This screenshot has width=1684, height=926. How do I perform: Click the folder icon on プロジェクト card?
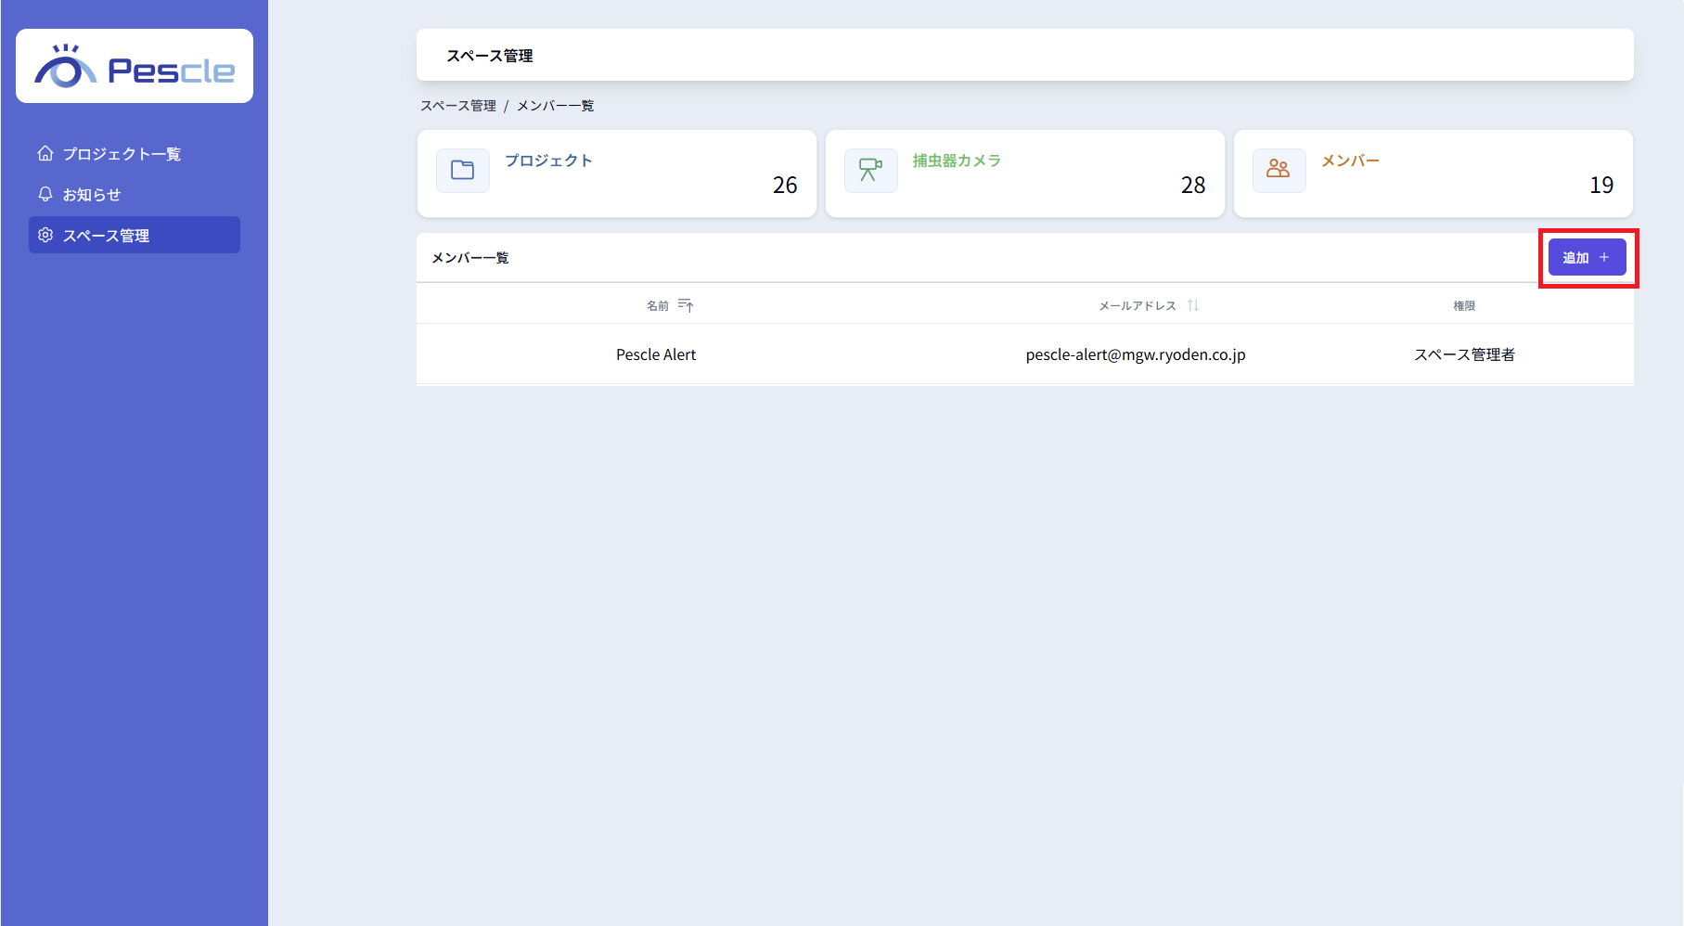(x=462, y=171)
